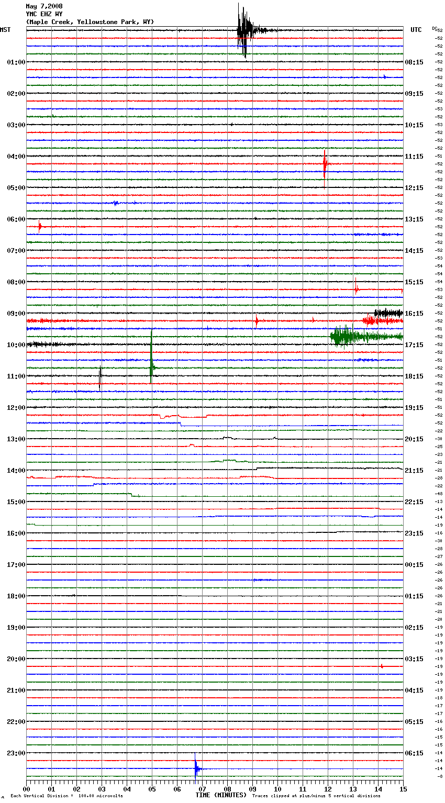
Task: Click the 06:00 MST time label
Action: (16, 219)
